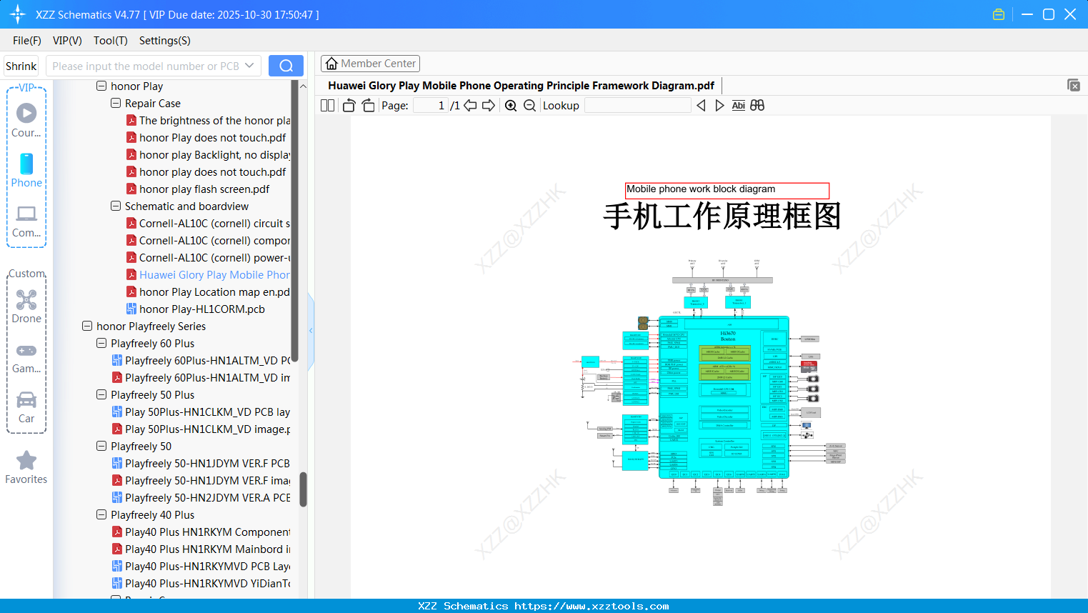This screenshot has height=613, width=1088.
Task: Open Play40 Plus HN1RKYM Component PDF
Action: click(x=201, y=532)
